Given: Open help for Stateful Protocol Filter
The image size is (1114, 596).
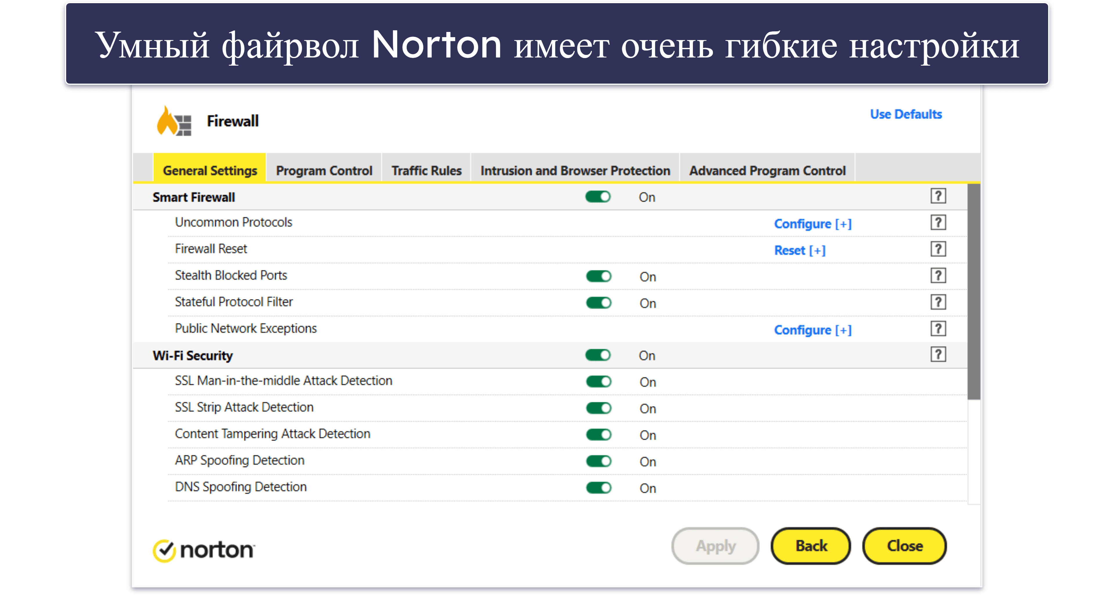Looking at the screenshot, I should pos(938,302).
